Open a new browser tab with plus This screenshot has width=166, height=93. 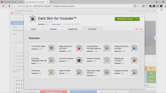coord(51,2)
